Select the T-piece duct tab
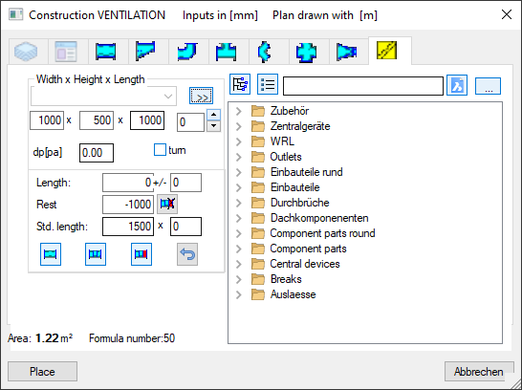The width and height of the screenshot is (522, 390). 227,52
